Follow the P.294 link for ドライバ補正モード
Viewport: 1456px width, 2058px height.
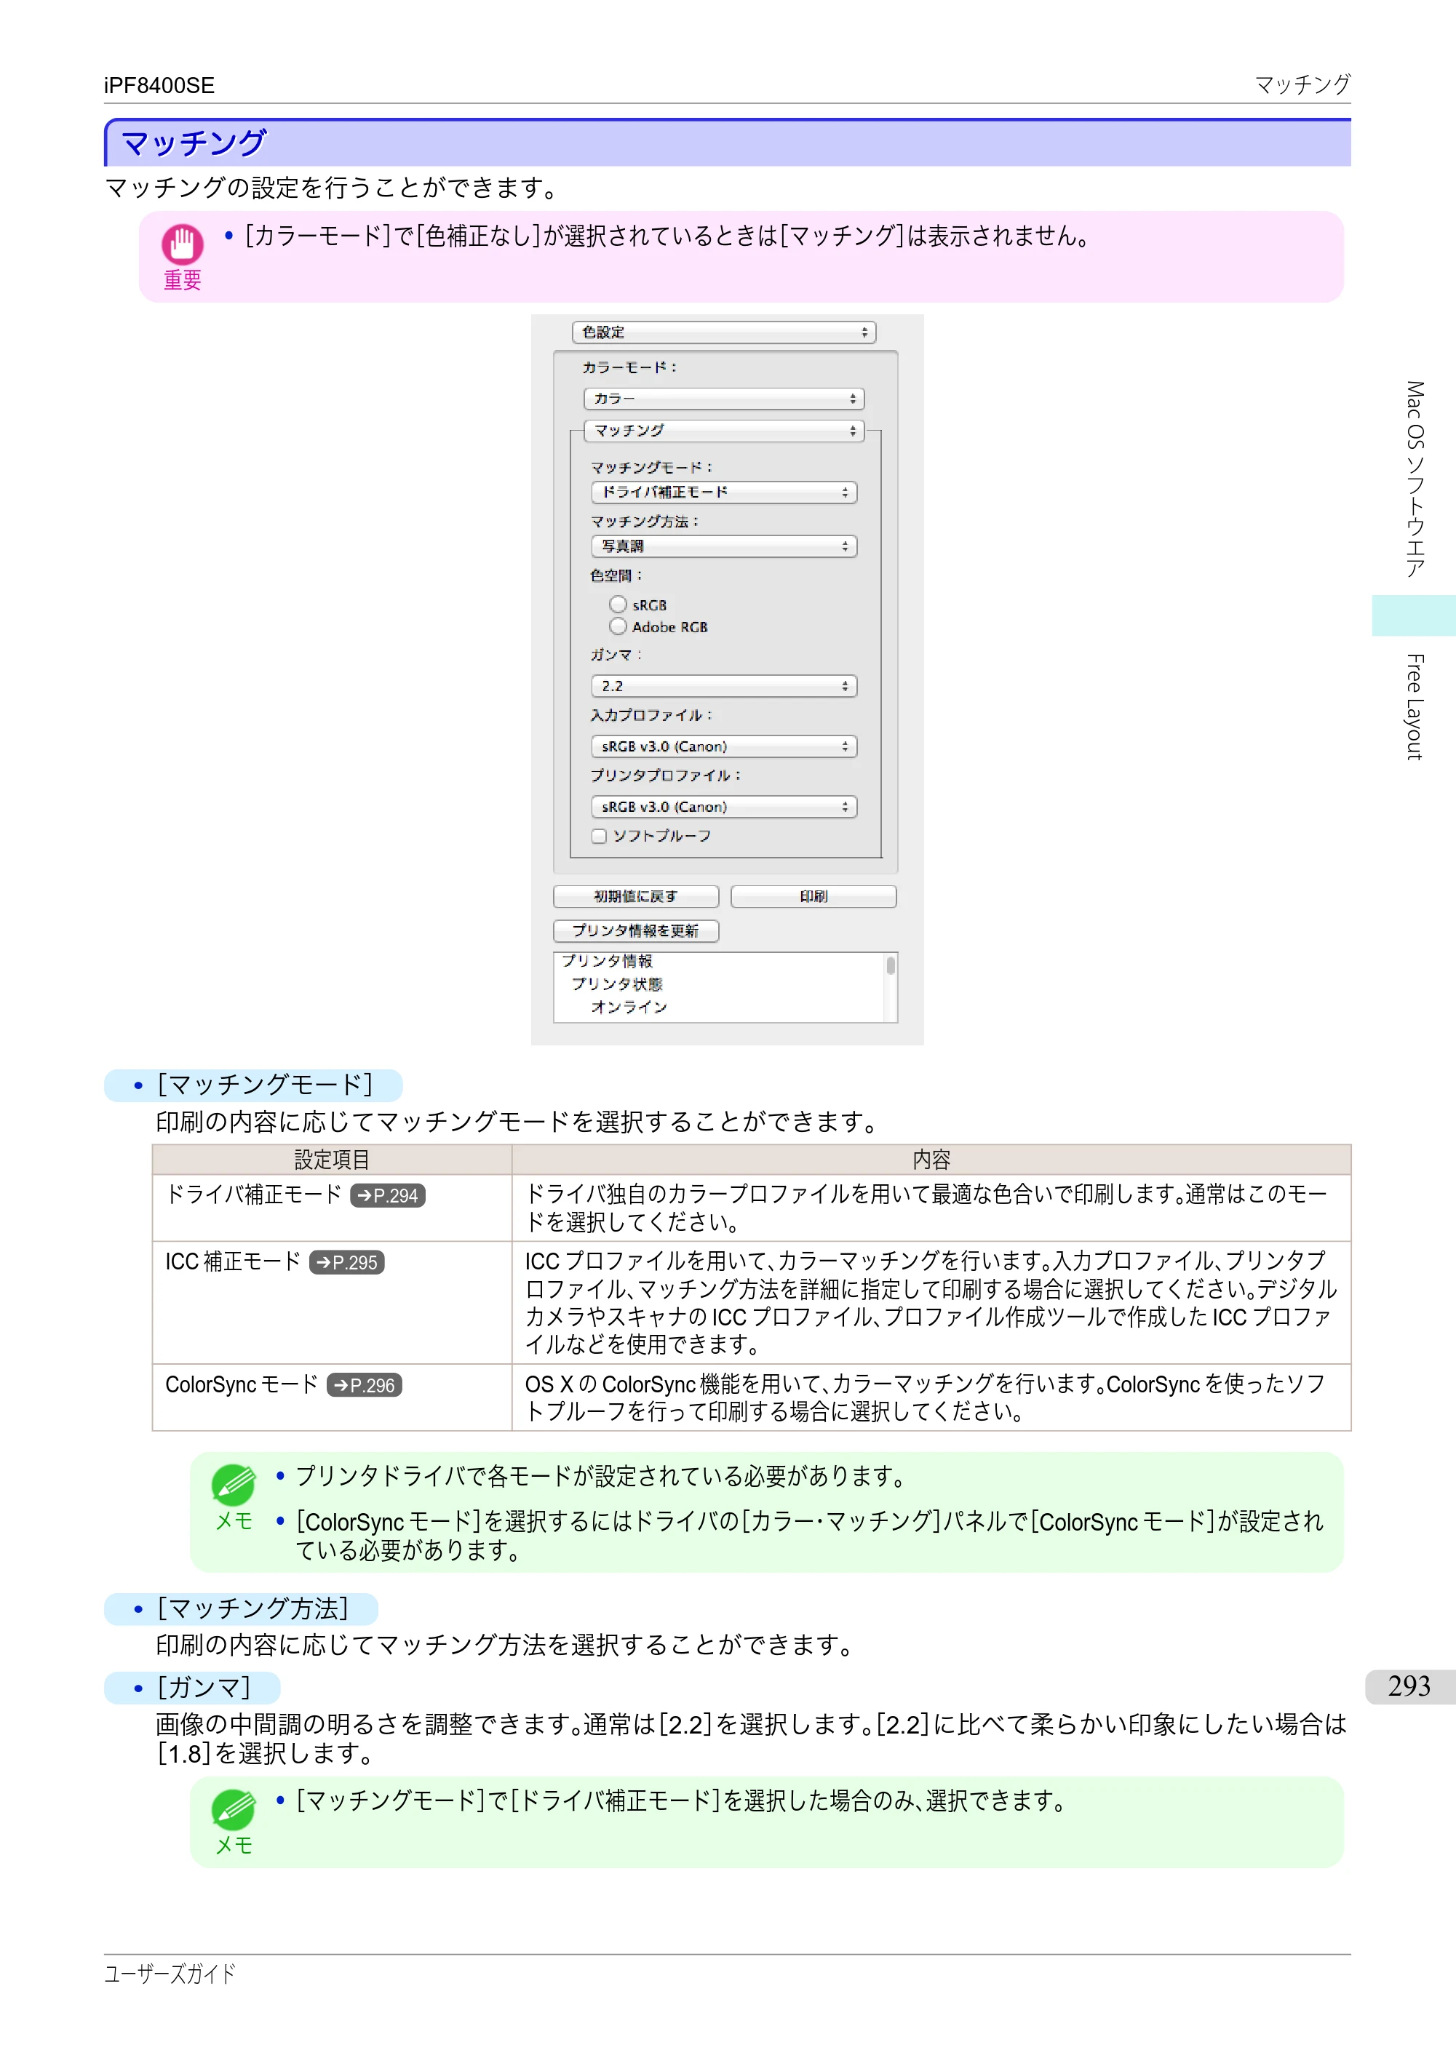pos(387,1196)
